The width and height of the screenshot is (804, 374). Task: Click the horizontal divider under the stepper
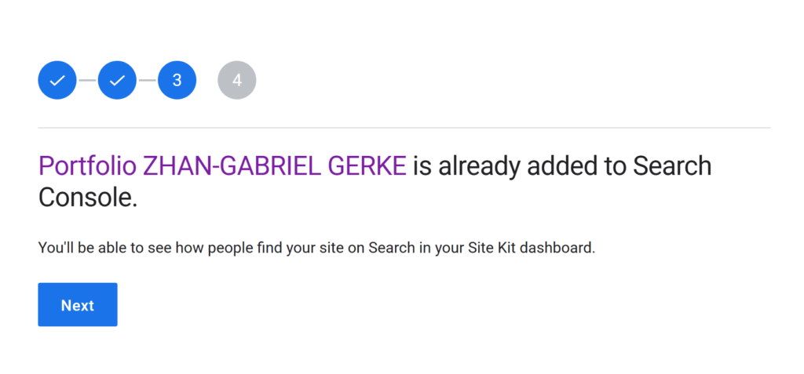tap(404, 128)
